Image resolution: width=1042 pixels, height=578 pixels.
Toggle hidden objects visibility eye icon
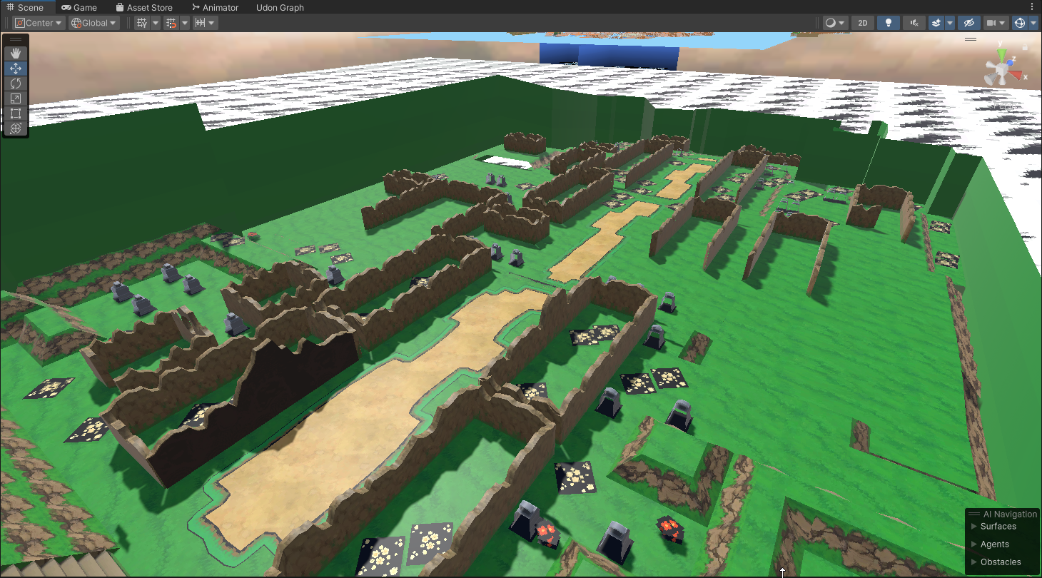[x=968, y=23]
